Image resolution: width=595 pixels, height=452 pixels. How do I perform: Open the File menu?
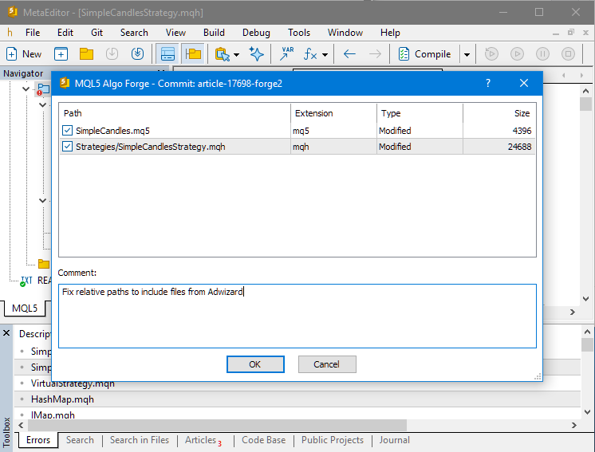[x=33, y=33]
